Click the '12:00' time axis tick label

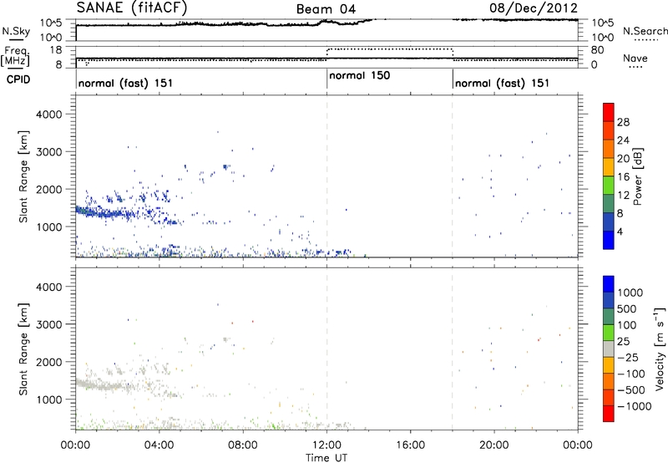[x=326, y=445]
